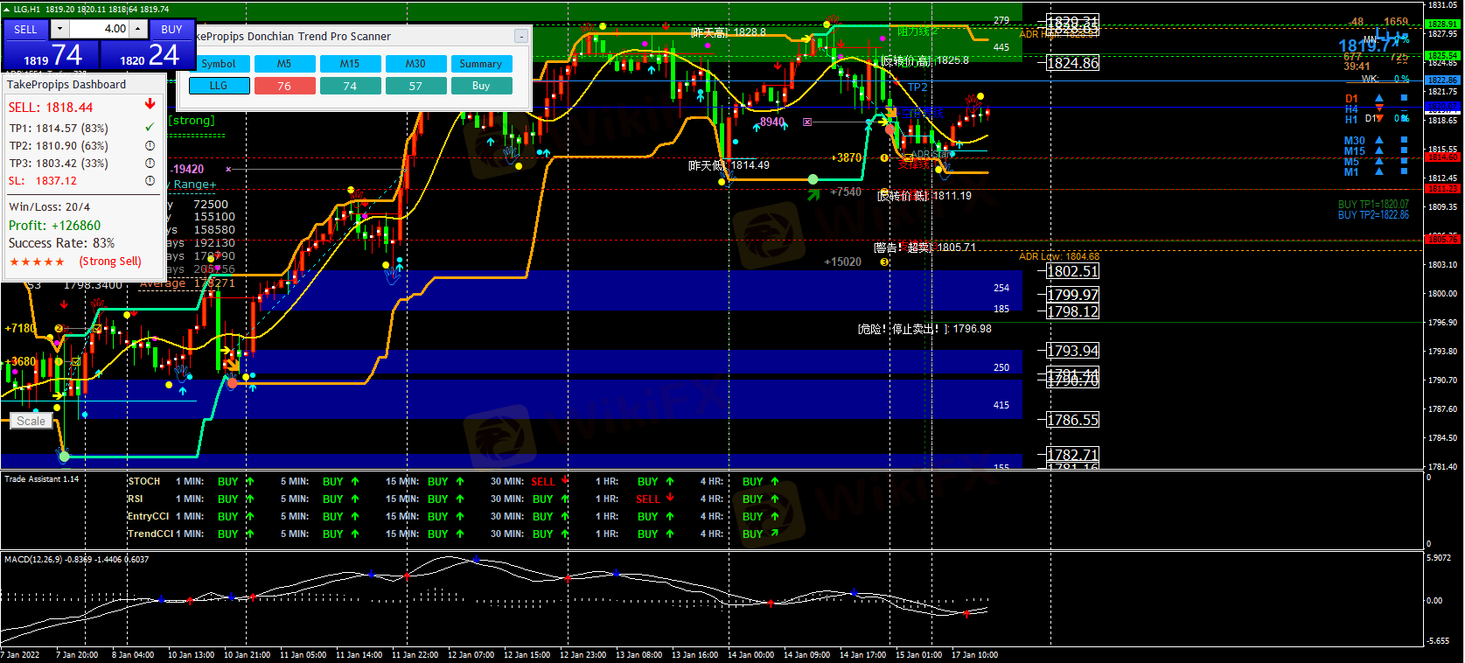Image resolution: width=1465 pixels, height=663 pixels.
Task: Decrease lot size with the down arrow
Action: 60,29
